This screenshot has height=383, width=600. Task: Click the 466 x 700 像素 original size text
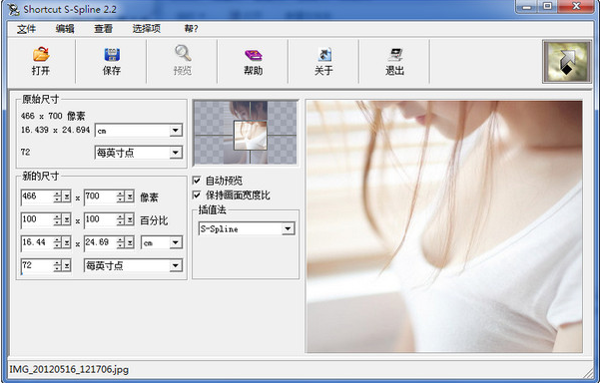pyautogui.click(x=53, y=116)
